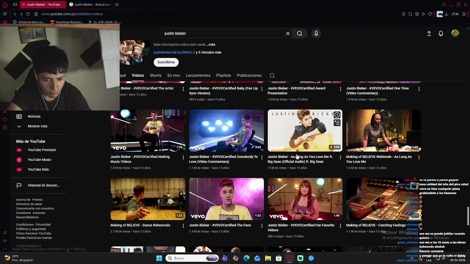This screenshot has height=264, width=470.
Task: Open 'y 5 vínculos más' links
Action: (209, 52)
